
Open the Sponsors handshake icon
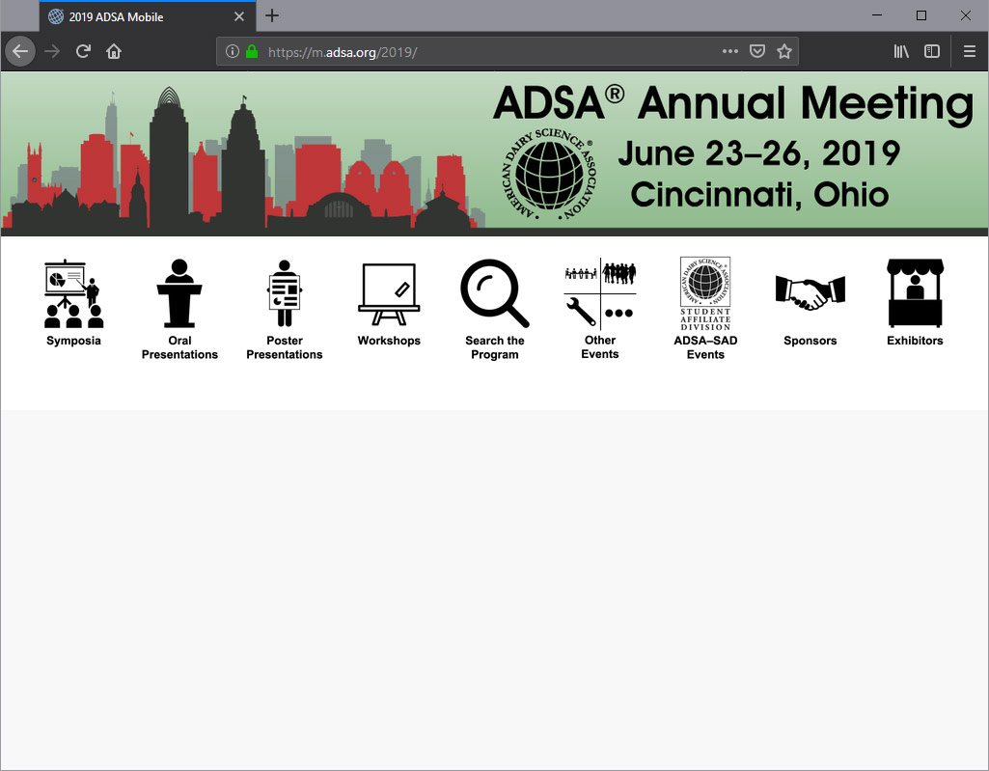pyautogui.click(x=810, y=293)
